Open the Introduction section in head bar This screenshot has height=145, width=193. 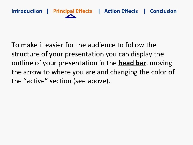[27, 11]
